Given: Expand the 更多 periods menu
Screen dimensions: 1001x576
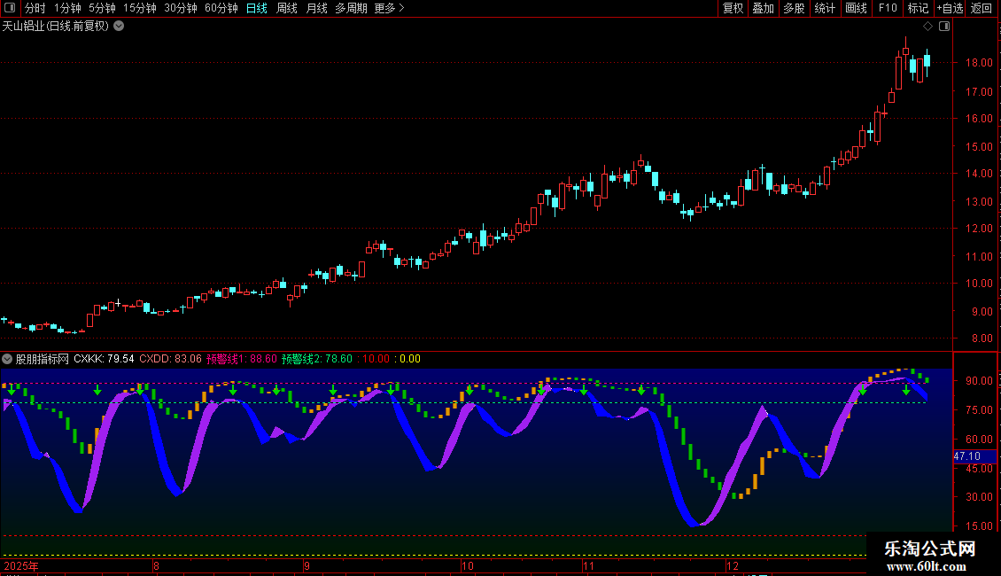Looking at the screenshot, I should (389, 8).
